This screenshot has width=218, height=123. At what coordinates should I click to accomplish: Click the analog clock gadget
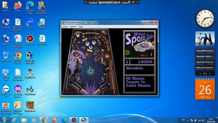[205, 18]
